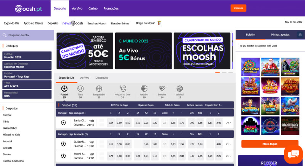The image size is (305, 166).
Task: Select Dardos in the sports list
Action: coord(7,154)
